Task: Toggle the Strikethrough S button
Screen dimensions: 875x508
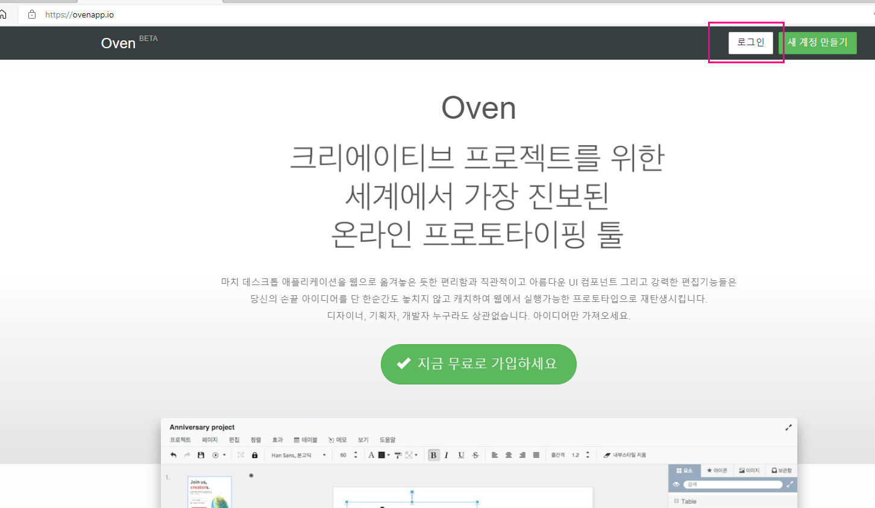Action: (475, 455)
